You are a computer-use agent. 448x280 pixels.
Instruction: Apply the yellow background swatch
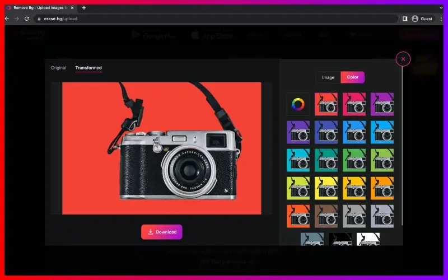point(326,188)
